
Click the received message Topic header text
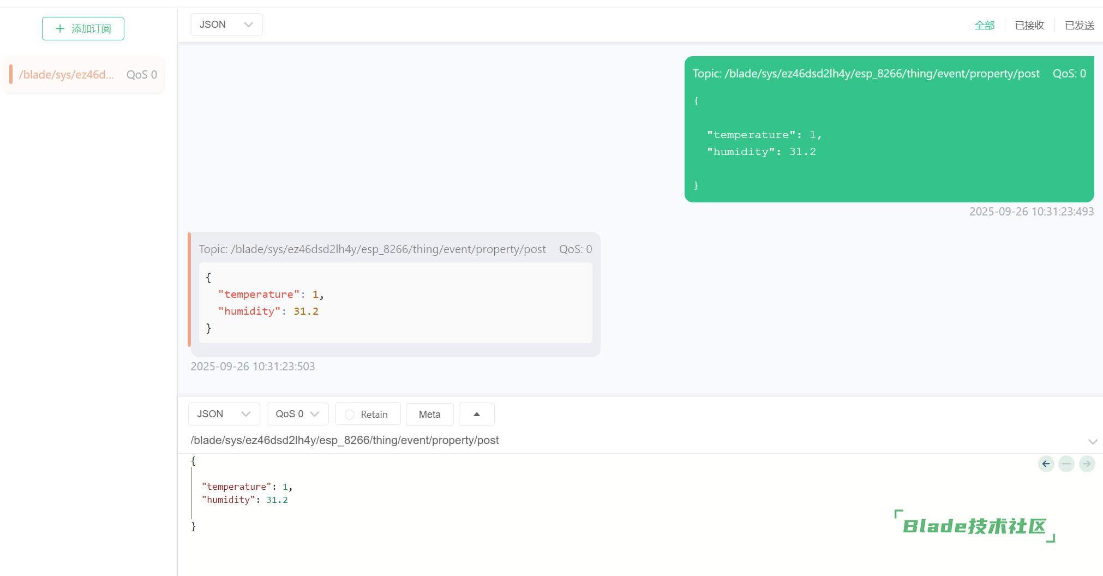(x=372, y=249)
